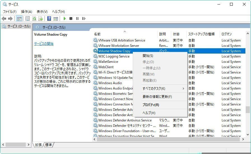The width and height of the screenshot is (251, 154).
Task: Click 最新の情報に更新(F) menu entry
Action: pos(157,97)
